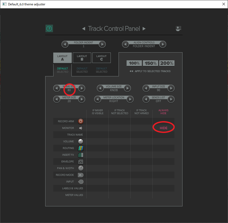Toggle Monitor HIDE in Always Hide column

click(164, 128)
